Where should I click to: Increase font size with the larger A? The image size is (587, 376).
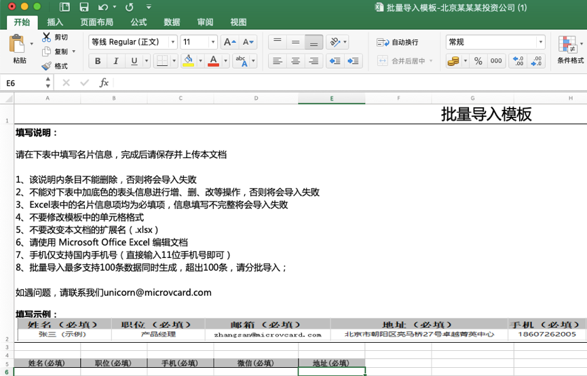tap(229, 42)
